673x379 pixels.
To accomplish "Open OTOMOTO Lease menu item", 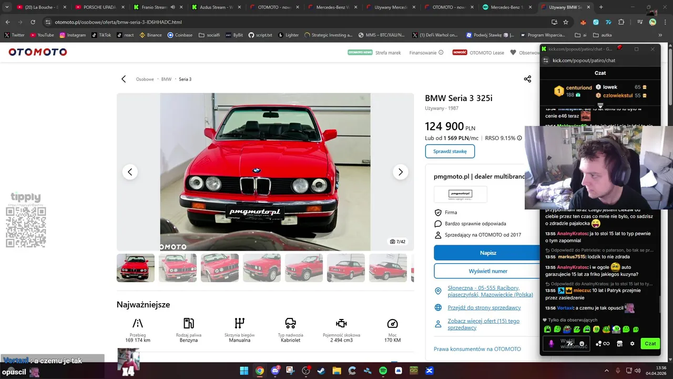I will [486, 53].
